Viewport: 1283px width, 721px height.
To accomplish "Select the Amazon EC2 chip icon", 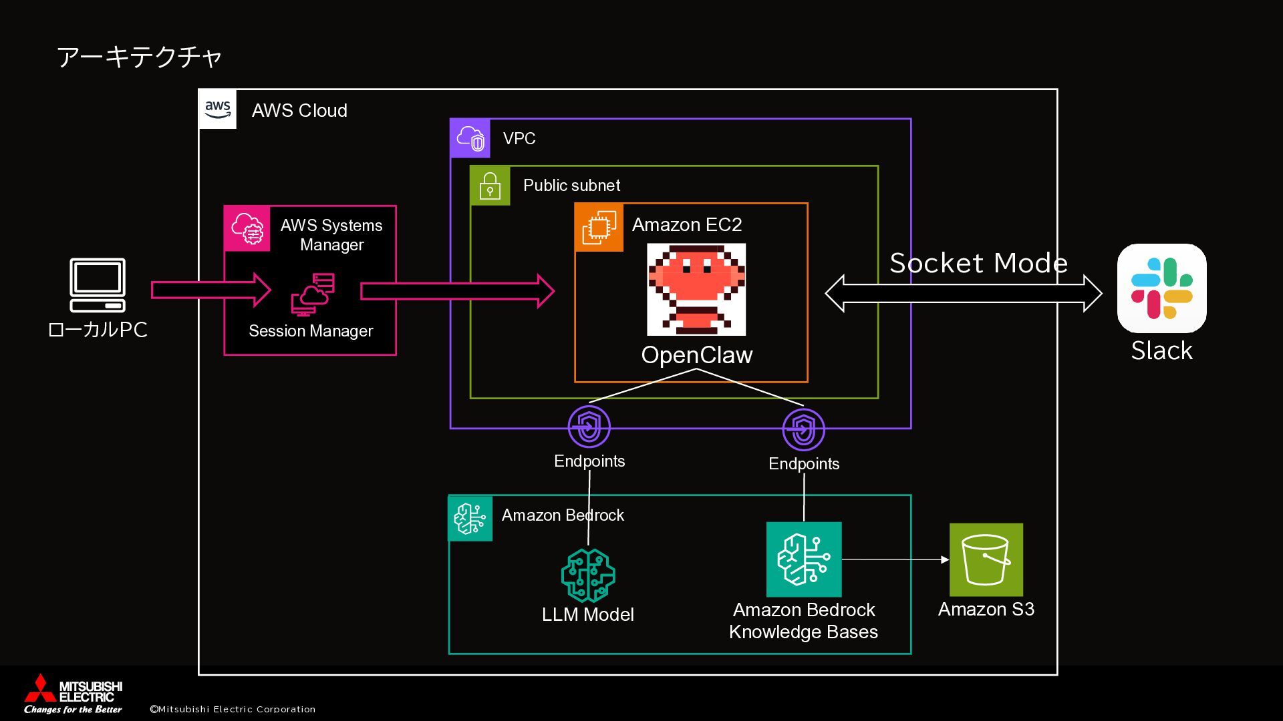I will 599,228.
